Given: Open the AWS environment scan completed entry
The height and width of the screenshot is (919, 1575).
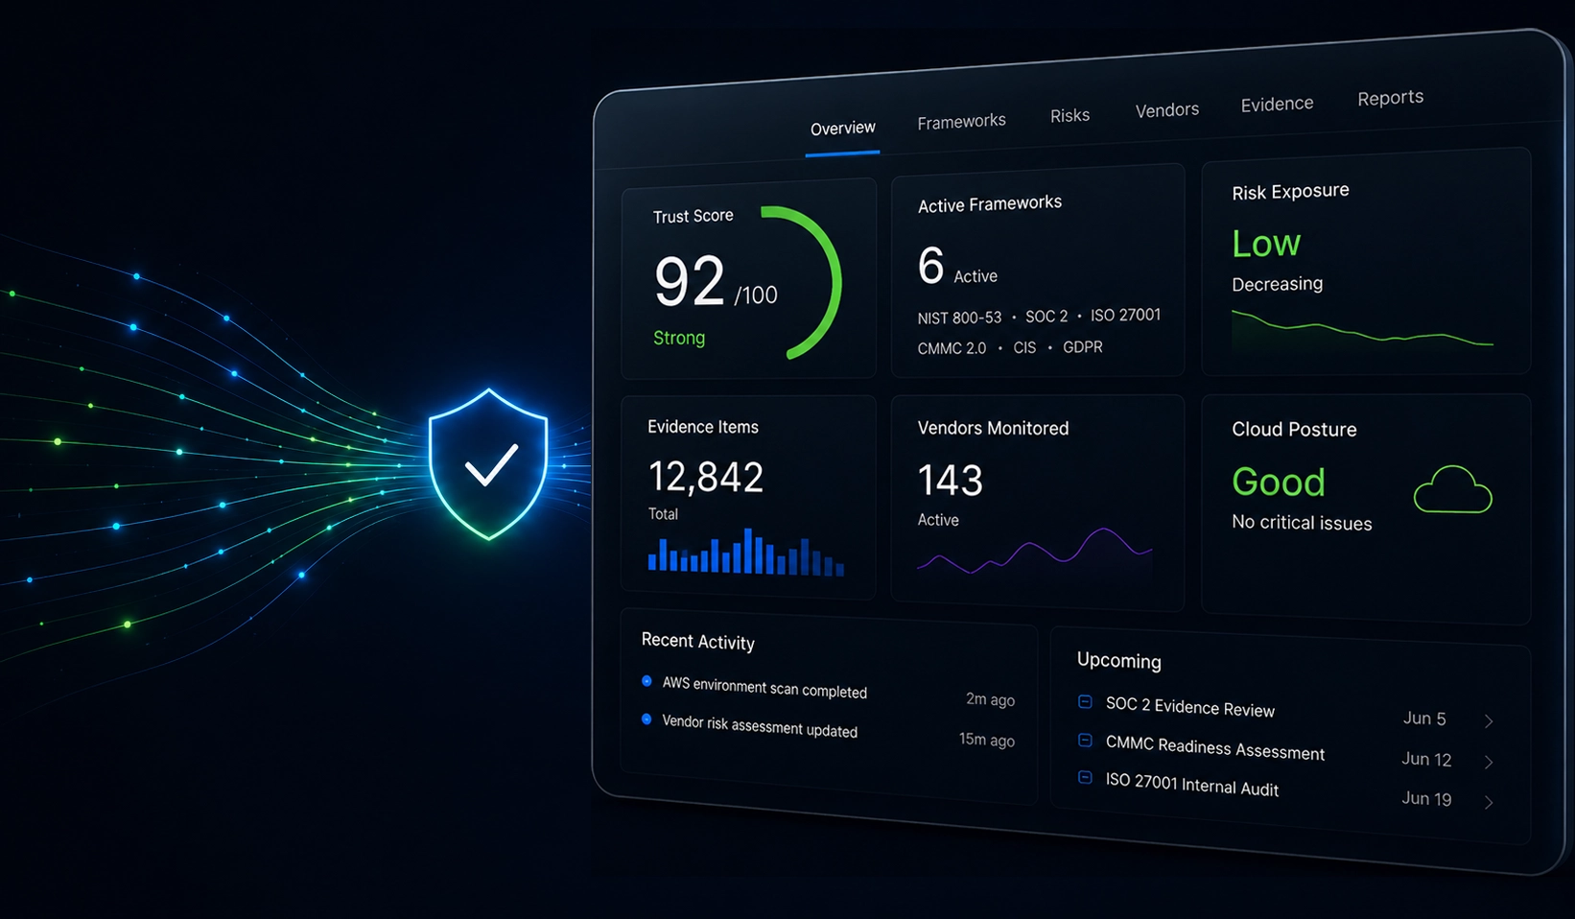Looking at the screenshot, I should point(764,687).
